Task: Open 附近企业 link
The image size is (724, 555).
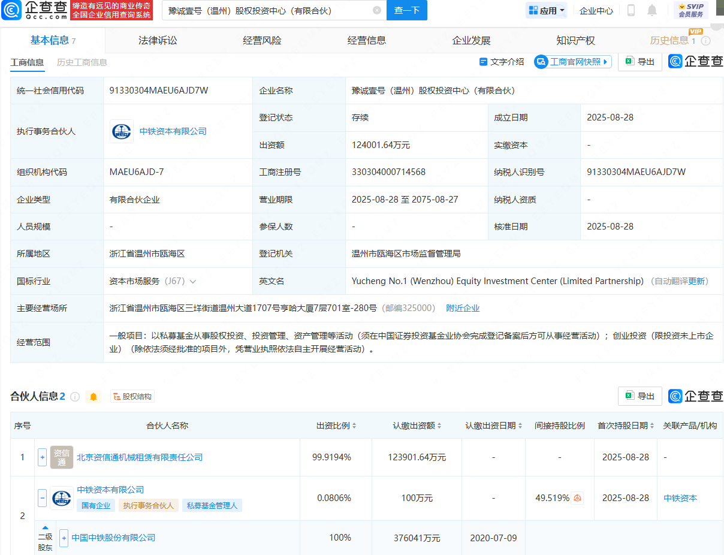Action: [463, 308]
